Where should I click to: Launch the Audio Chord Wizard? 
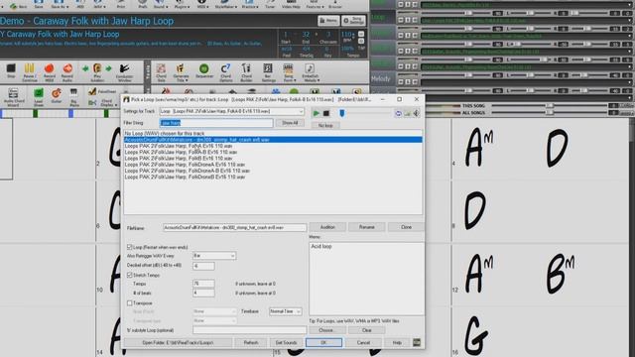13,97
